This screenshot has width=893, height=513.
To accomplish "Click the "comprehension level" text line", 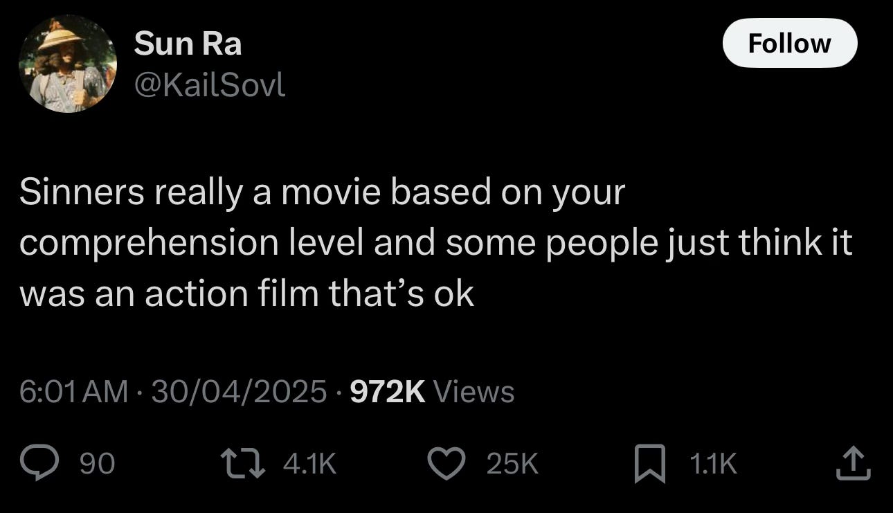I will [x=436, y=243].
